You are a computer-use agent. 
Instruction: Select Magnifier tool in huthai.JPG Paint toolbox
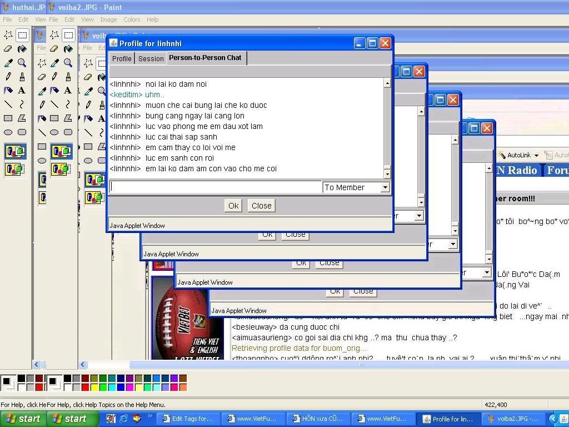[22, 62]
